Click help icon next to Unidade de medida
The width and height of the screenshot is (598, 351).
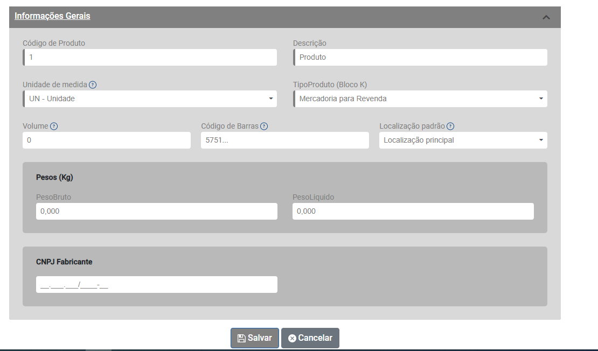pyautogui.click(x=93, y=85)
